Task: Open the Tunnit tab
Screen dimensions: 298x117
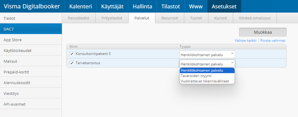Action: point(196,18)
